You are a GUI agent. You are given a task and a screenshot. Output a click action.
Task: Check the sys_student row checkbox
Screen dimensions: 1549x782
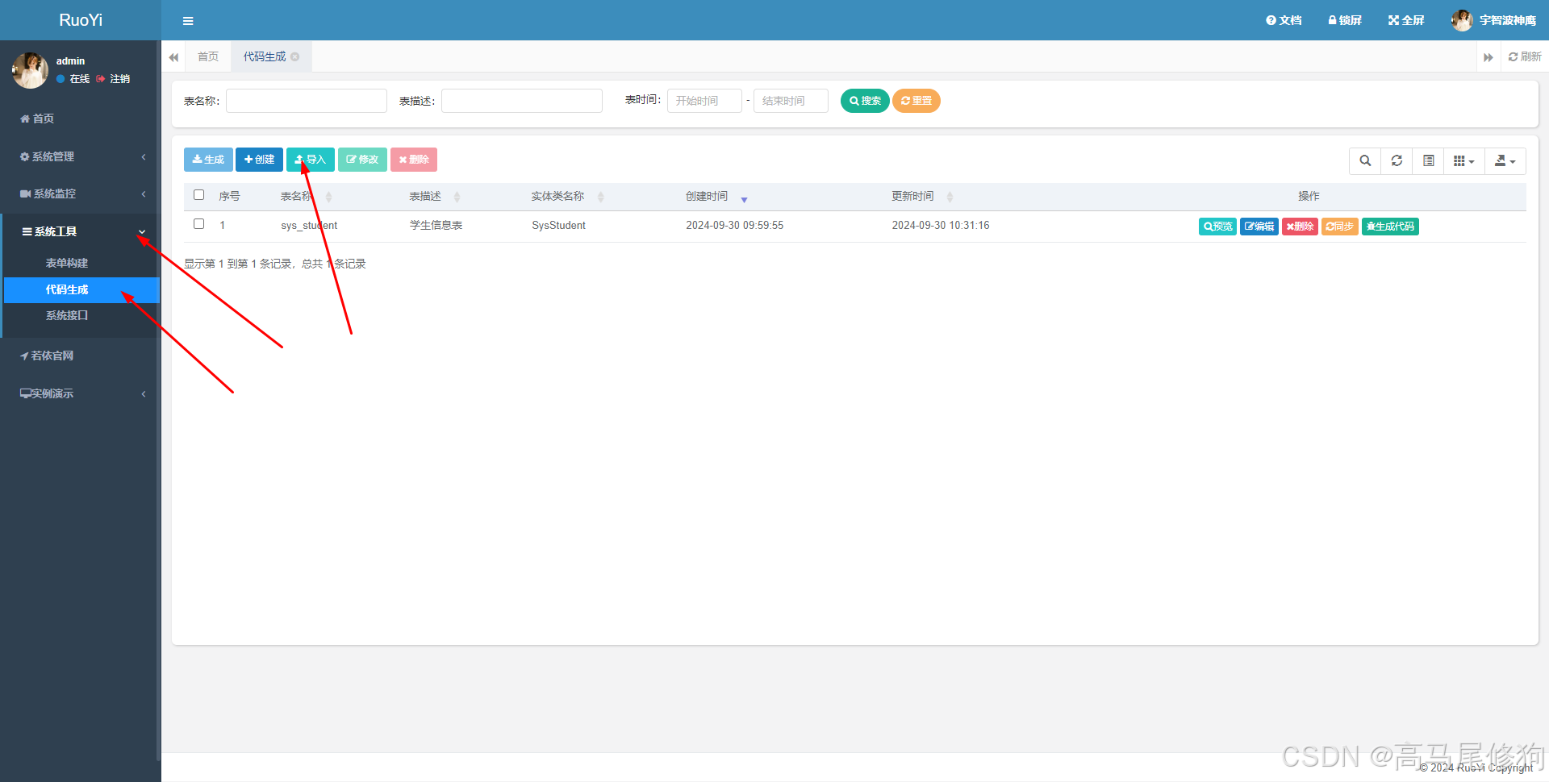point(198,224)
